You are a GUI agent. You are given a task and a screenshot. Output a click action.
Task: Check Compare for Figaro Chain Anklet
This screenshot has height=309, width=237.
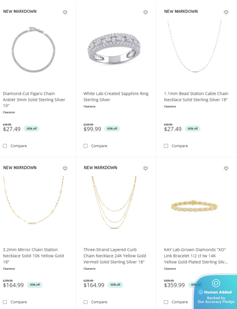click(5, 146)
